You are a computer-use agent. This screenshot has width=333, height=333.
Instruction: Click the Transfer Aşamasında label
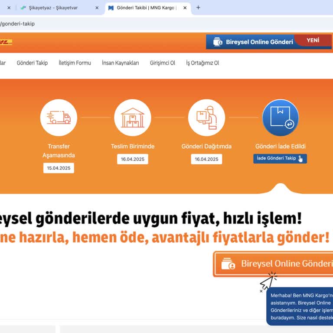click(59, 151)
